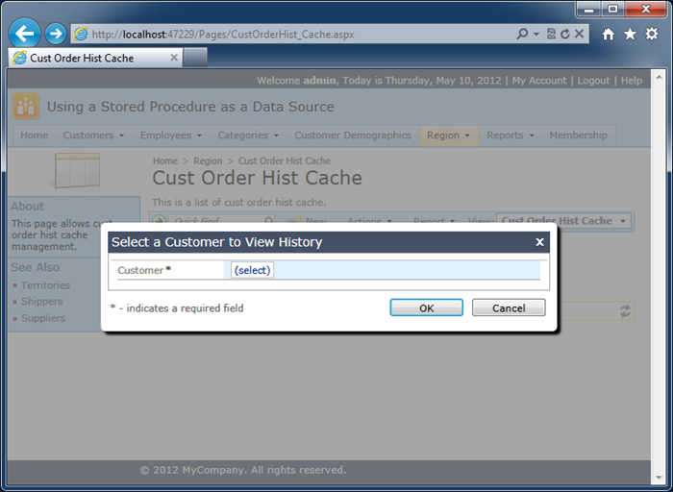Open the Cust Order Hist Cache view selector
Screen dimensions: 673x492
tap(563, 221)
